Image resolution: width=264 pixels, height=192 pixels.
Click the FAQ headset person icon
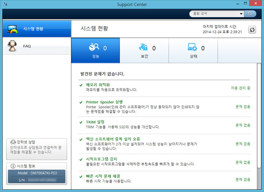(x=12, y=46)
